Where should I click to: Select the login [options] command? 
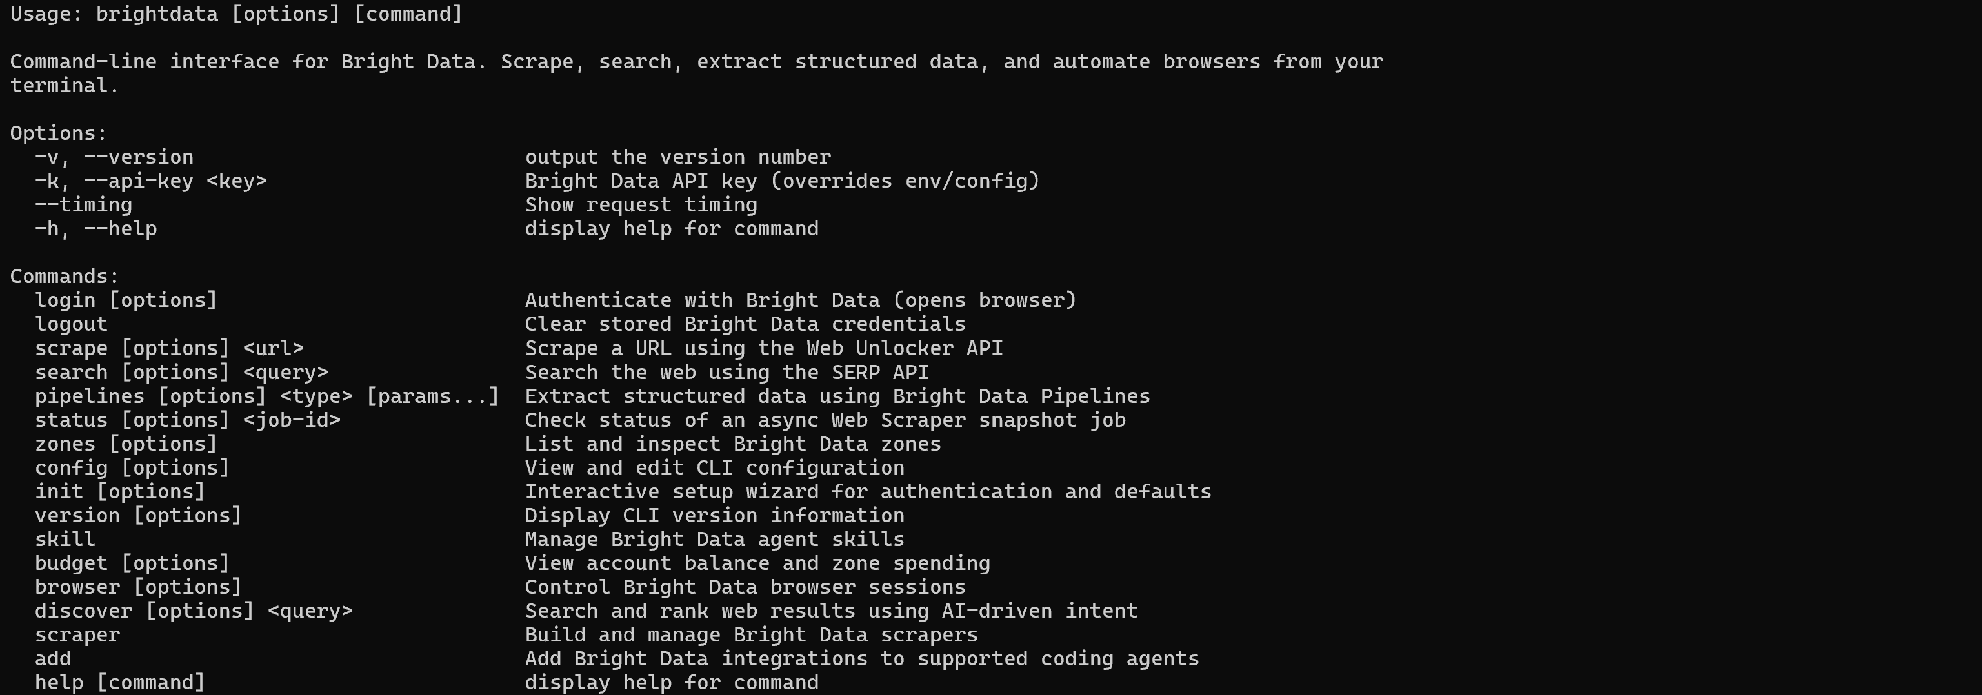tap(126, 300)
